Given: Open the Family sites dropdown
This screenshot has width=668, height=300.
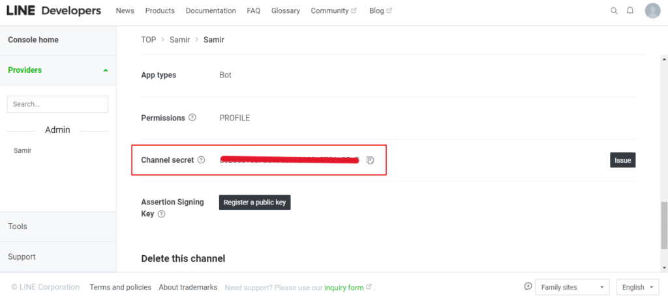Looking at the screenshot, I should point(572,287).
